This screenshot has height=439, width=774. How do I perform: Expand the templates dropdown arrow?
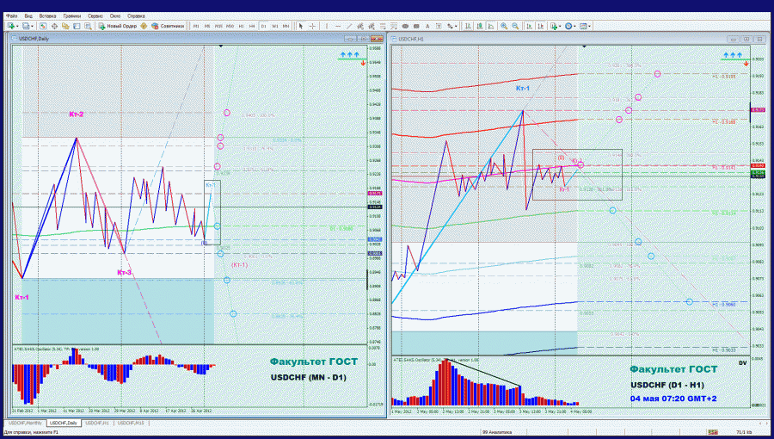[x=590, y=26]
